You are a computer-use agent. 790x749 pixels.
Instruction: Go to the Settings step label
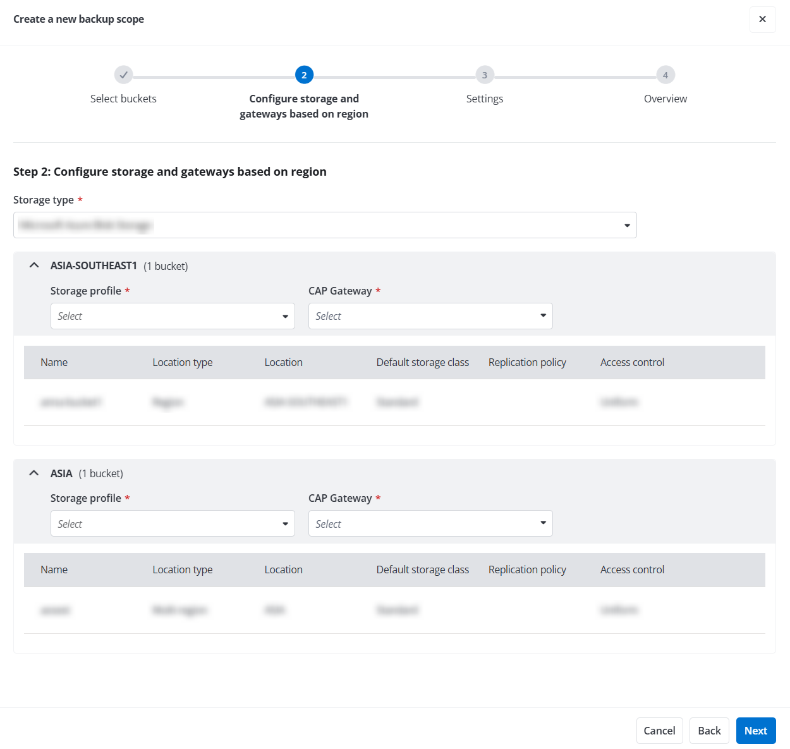pos(485,99)
